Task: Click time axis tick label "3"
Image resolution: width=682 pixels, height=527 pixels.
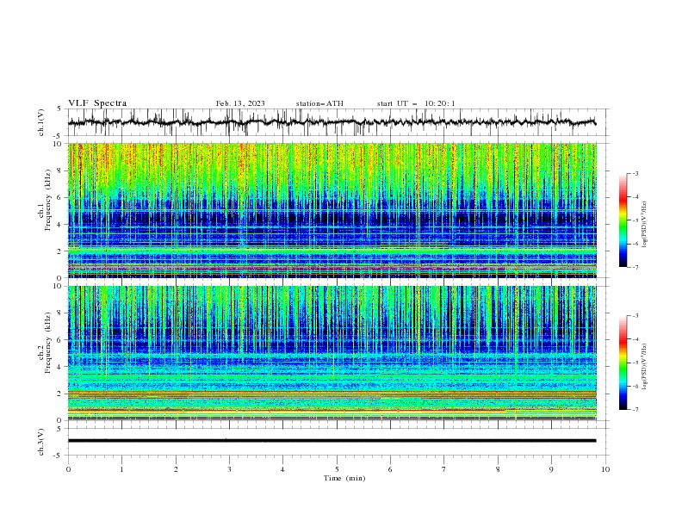Action: tap(229, 469)
